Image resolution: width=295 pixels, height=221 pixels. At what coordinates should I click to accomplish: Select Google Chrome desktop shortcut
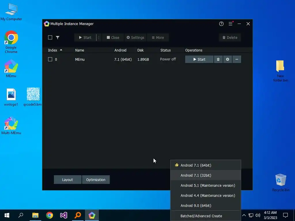11,42
